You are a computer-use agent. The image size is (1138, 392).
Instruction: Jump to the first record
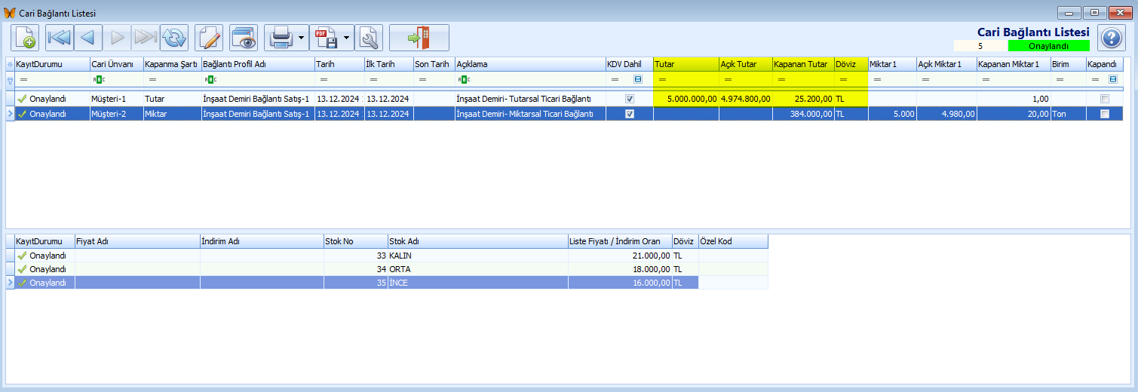(x=58, y=37)
